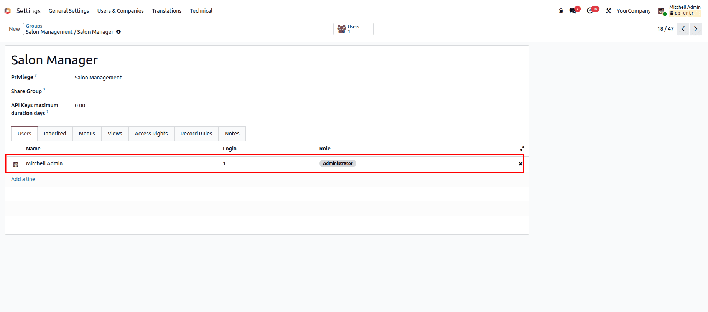Click the Salon Management privilege field
Image resolution: width=708 pixels, height=312 pixels.
98,78
